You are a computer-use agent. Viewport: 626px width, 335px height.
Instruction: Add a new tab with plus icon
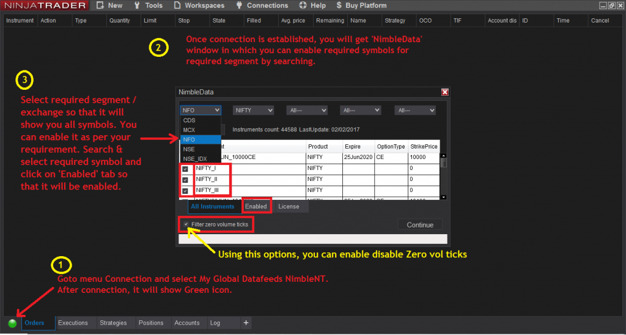[246, 323]
